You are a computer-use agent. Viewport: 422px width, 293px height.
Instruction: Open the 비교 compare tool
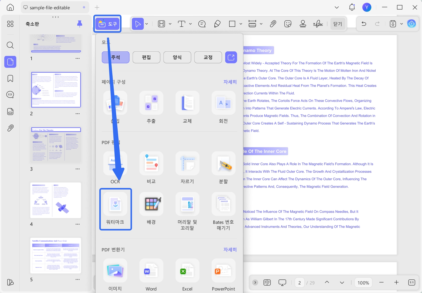[151, 168]
